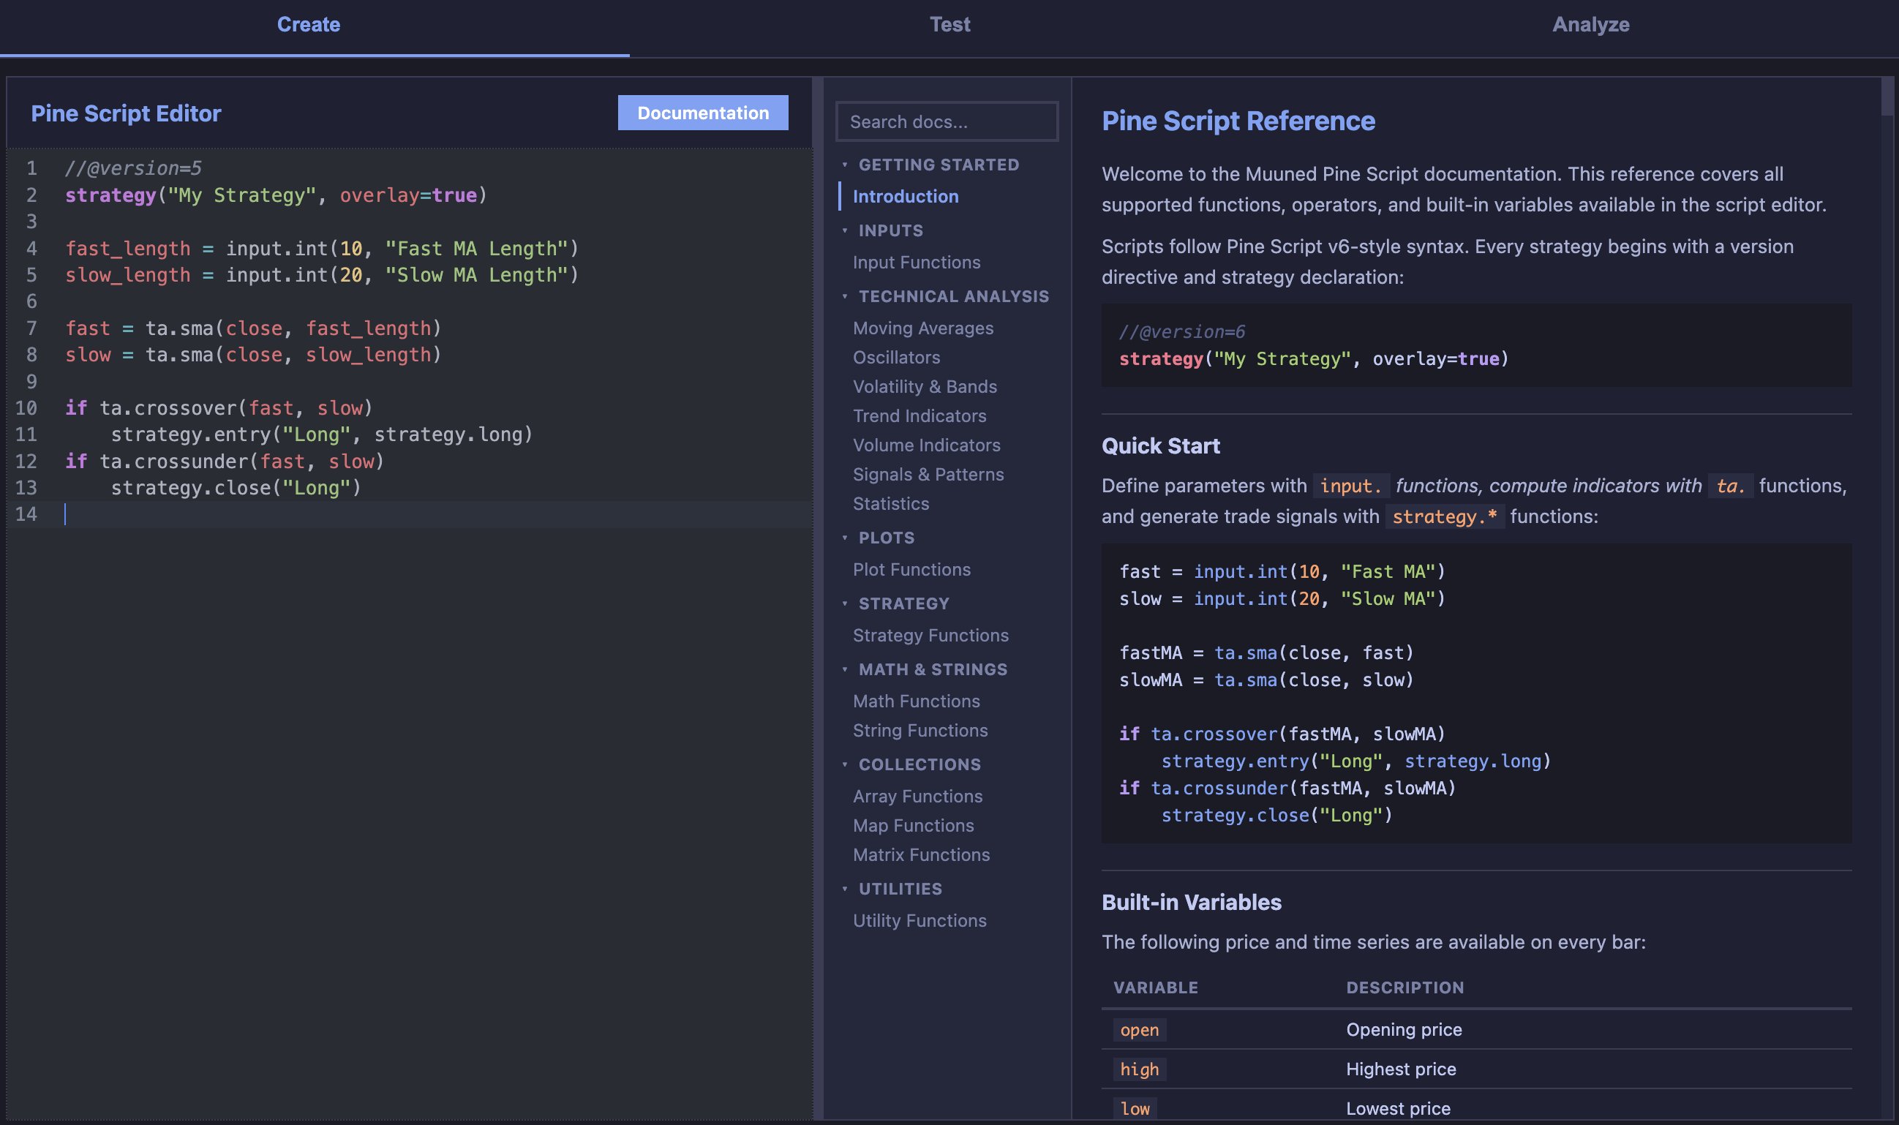Open the Signals & Patterns section
The width and height of the screenshot is (1899, 1125).
tap(928, 474)
